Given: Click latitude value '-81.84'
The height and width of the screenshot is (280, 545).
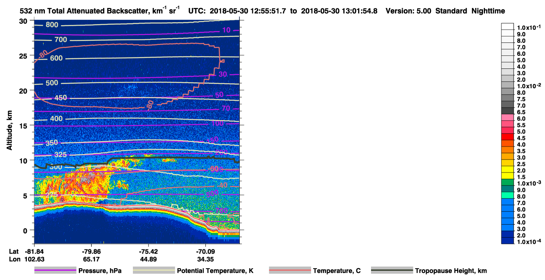Looking at the screenshot, I should (x=34, y=251).
